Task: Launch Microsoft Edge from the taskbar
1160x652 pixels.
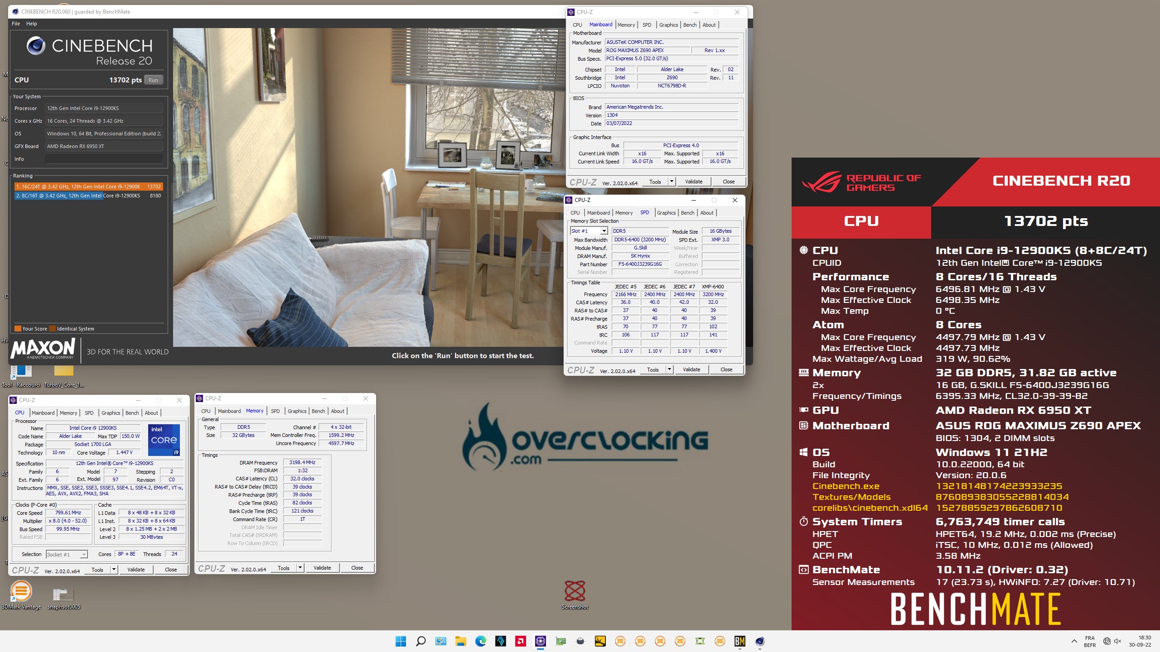Action: pyautogui.click(x=480, y=641)
